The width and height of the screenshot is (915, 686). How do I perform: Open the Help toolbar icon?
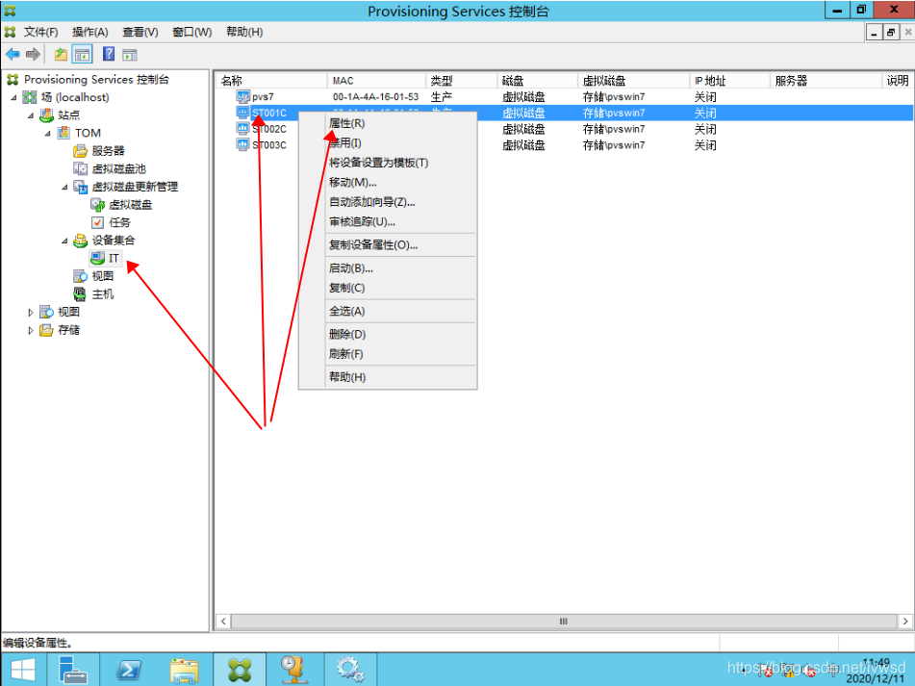point(109,55)
